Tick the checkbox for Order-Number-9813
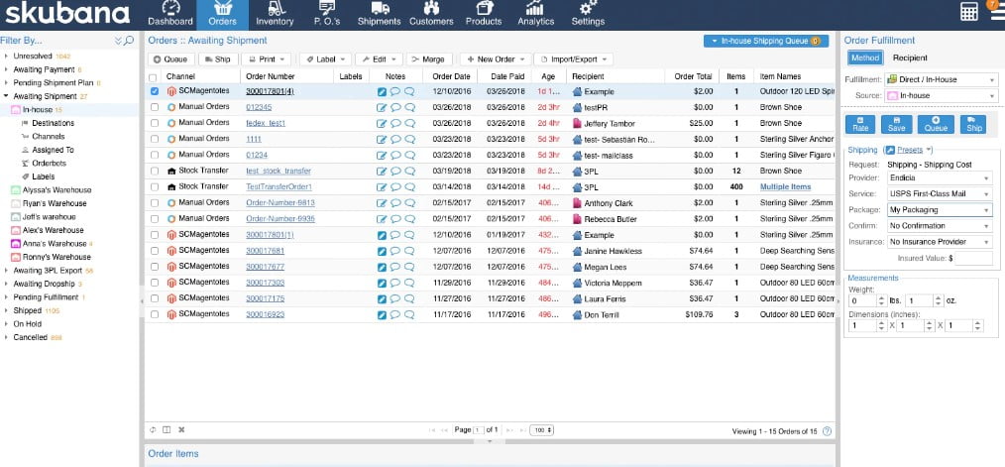The width and height of the screenshot is (1005, 467). [154, 202]
